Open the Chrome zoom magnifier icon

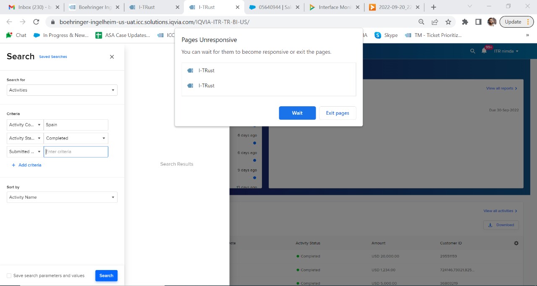pos(421,22)
